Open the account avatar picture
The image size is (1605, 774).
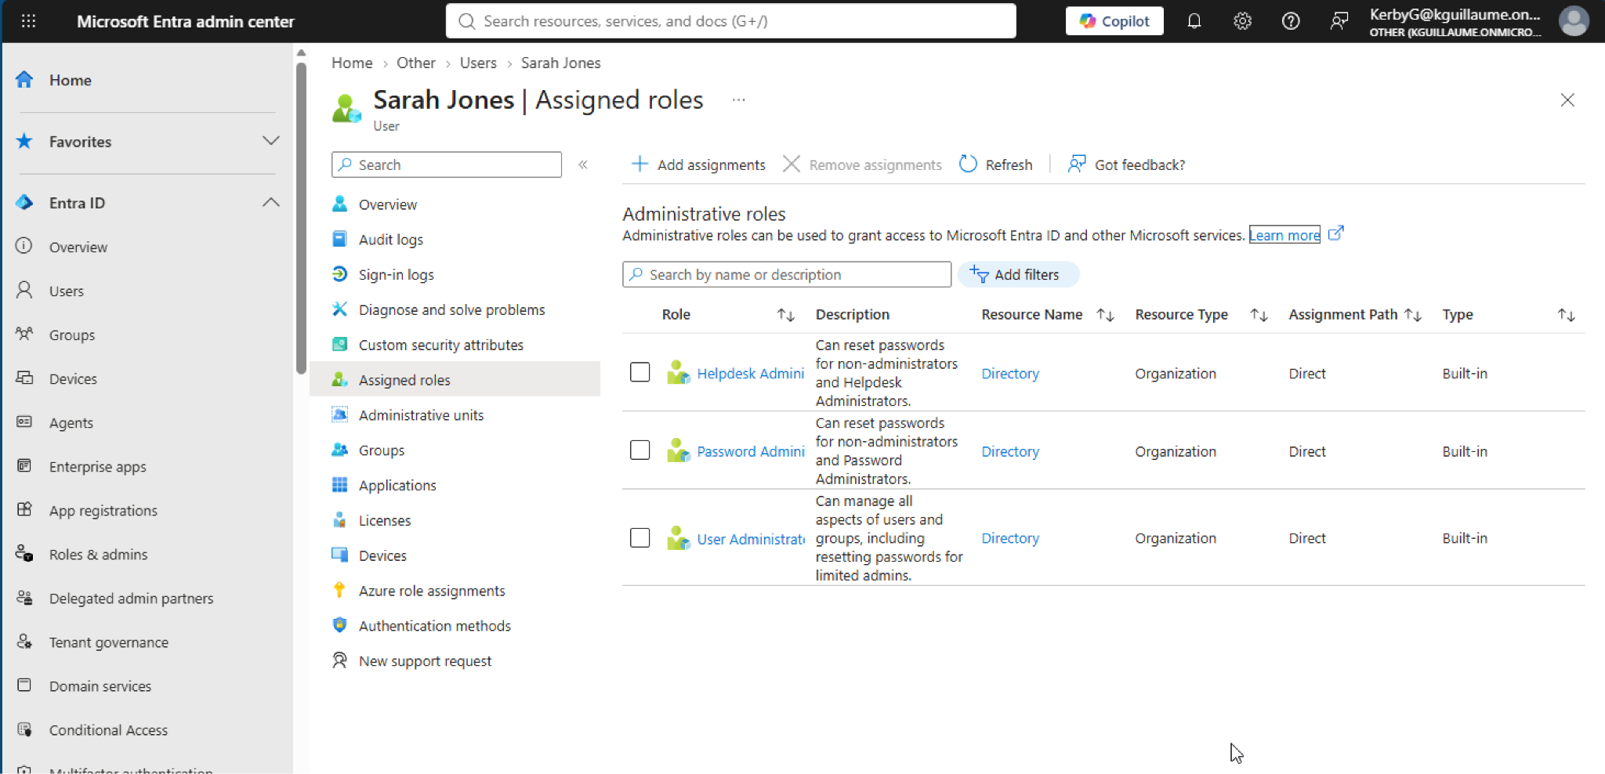pyautogui.click(x=1573, y=21)
